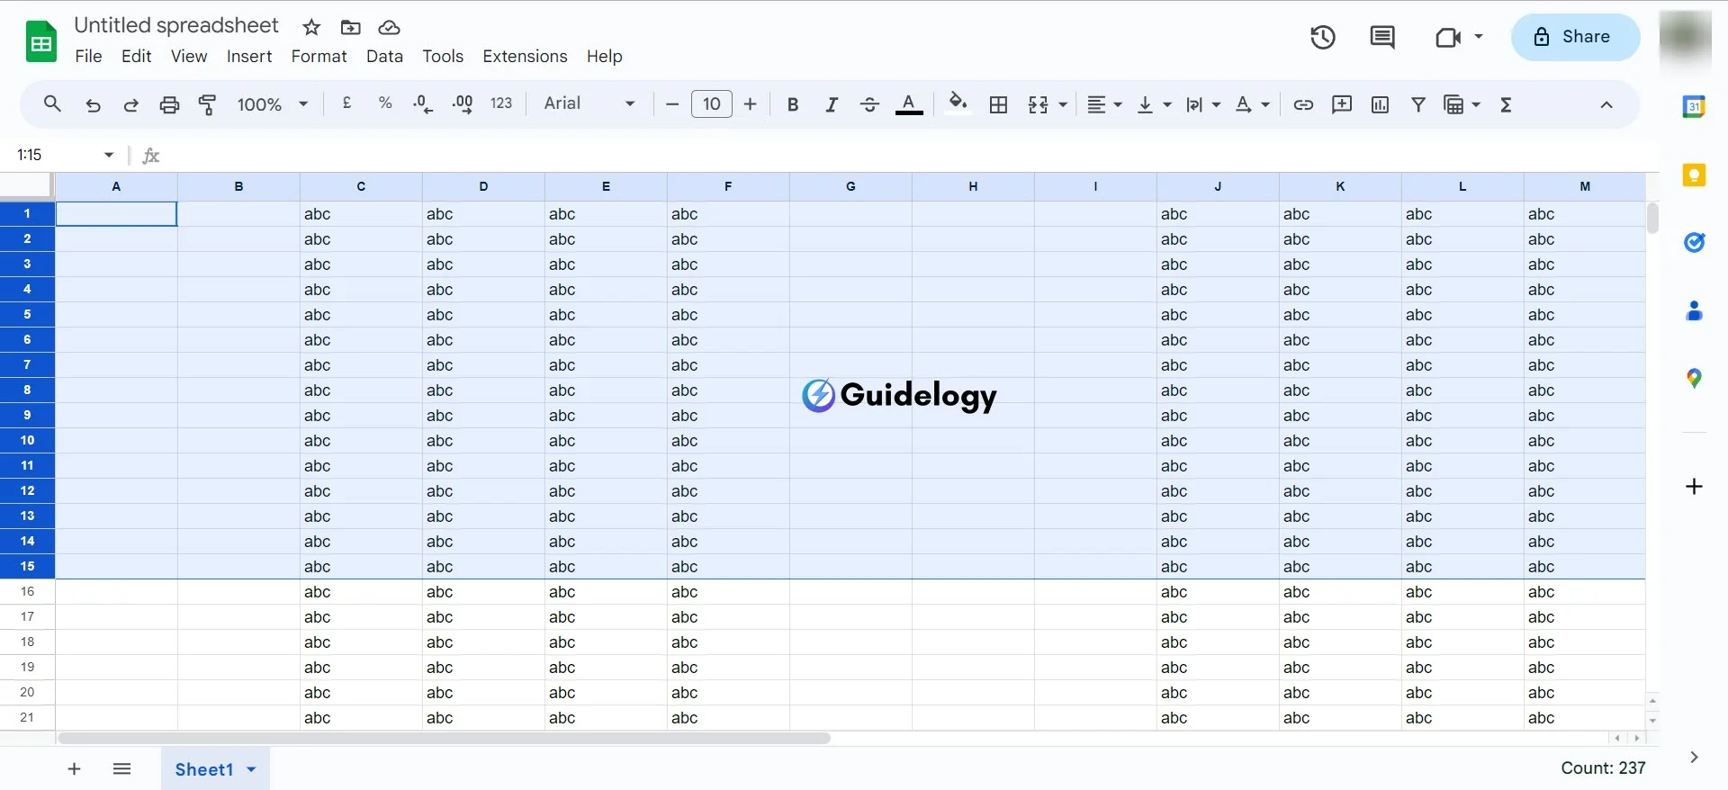Viewport: 1728px width, 790px height.
Task: Check the cloud save status icon
Action: tap(389, 27)
